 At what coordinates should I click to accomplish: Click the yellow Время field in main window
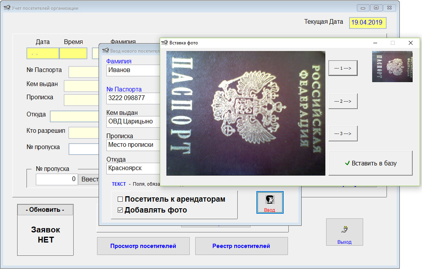[73, 53]
